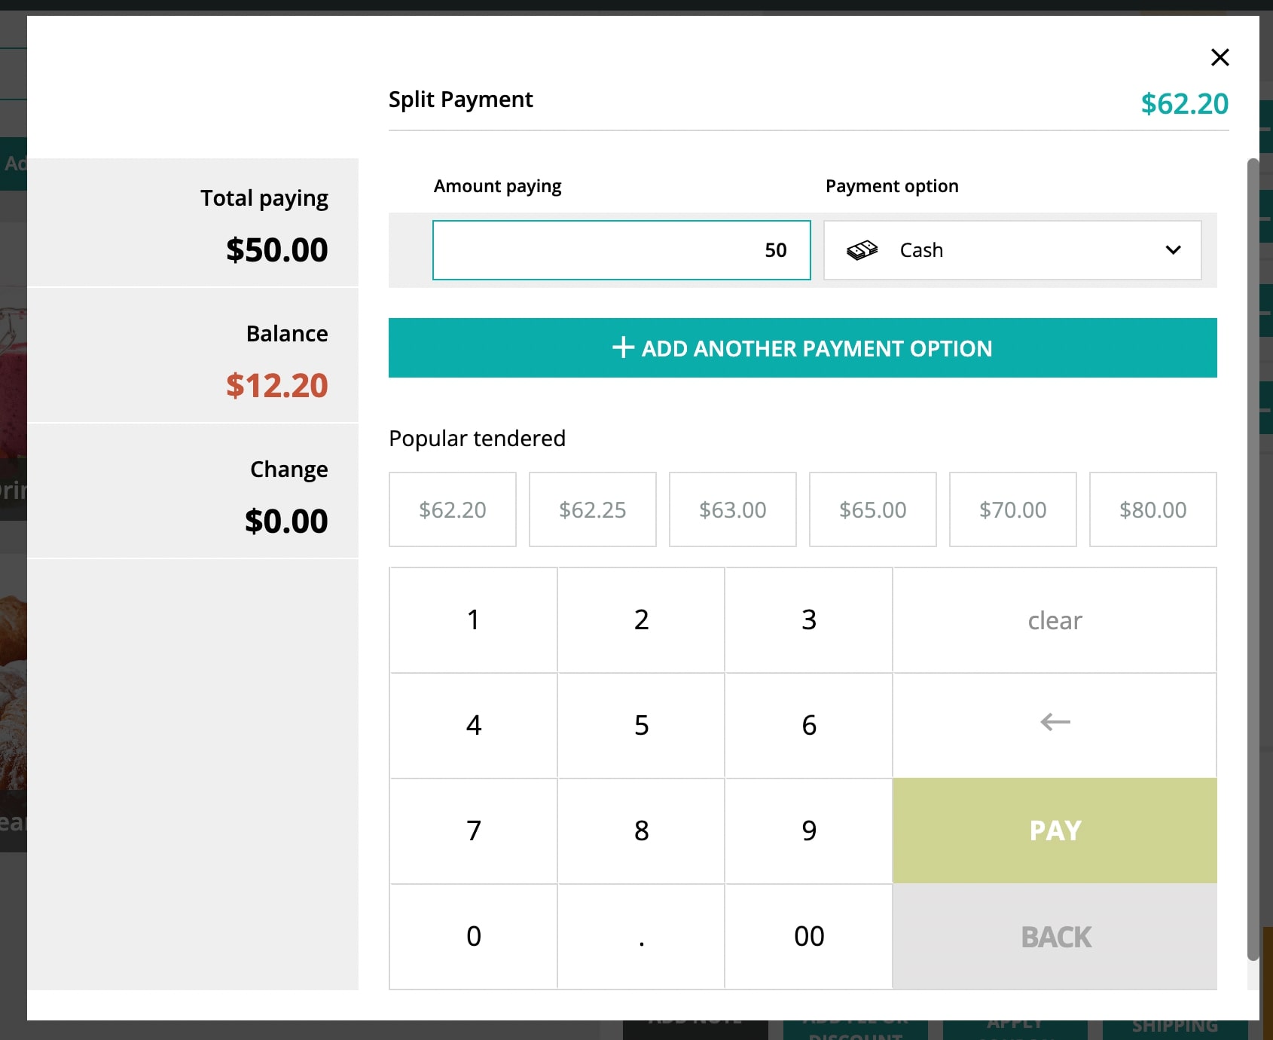Select the $62.25 tendered option
This screenshot has width=1273, height=1040.
(593, 509)
